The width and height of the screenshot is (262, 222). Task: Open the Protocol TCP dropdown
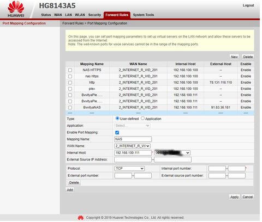129,169
